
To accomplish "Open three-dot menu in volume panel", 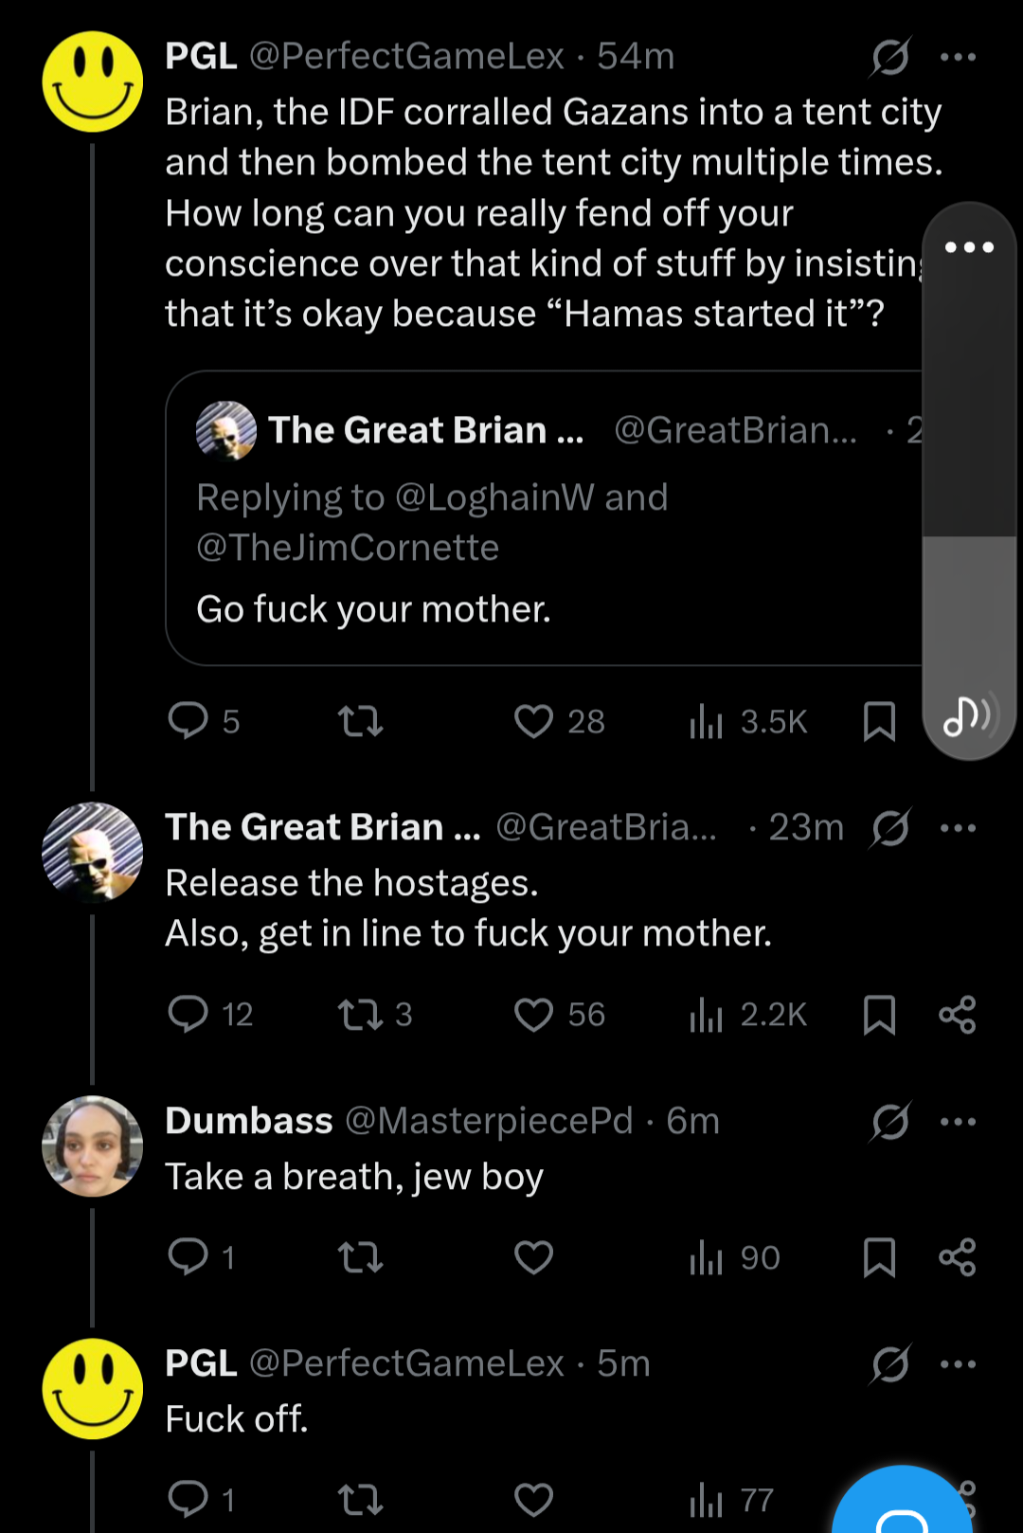I will pyautogui.click(x=969, y=247).
